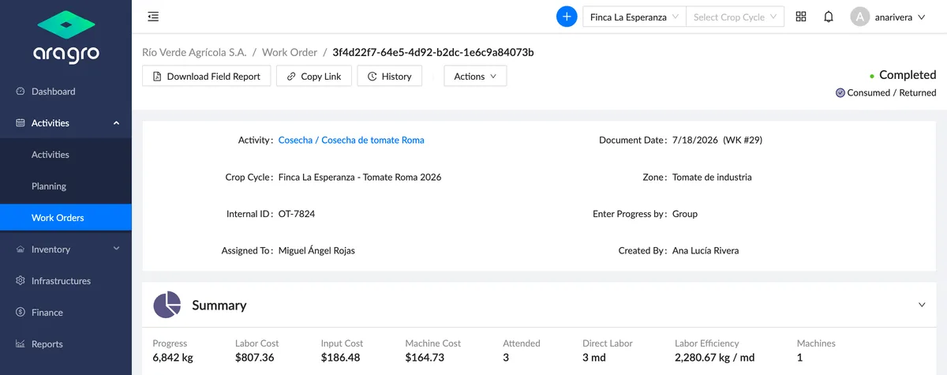
Task: Click the blue plus create button
Action: (x=567, y=17)
